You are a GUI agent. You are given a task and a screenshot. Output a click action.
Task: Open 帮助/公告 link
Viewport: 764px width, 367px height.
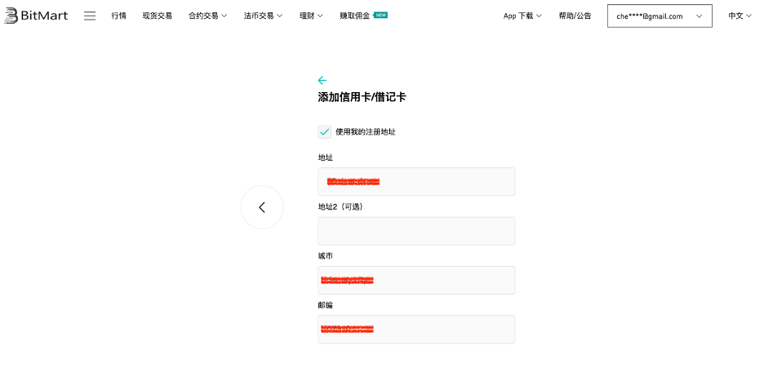tap(575, 15)
